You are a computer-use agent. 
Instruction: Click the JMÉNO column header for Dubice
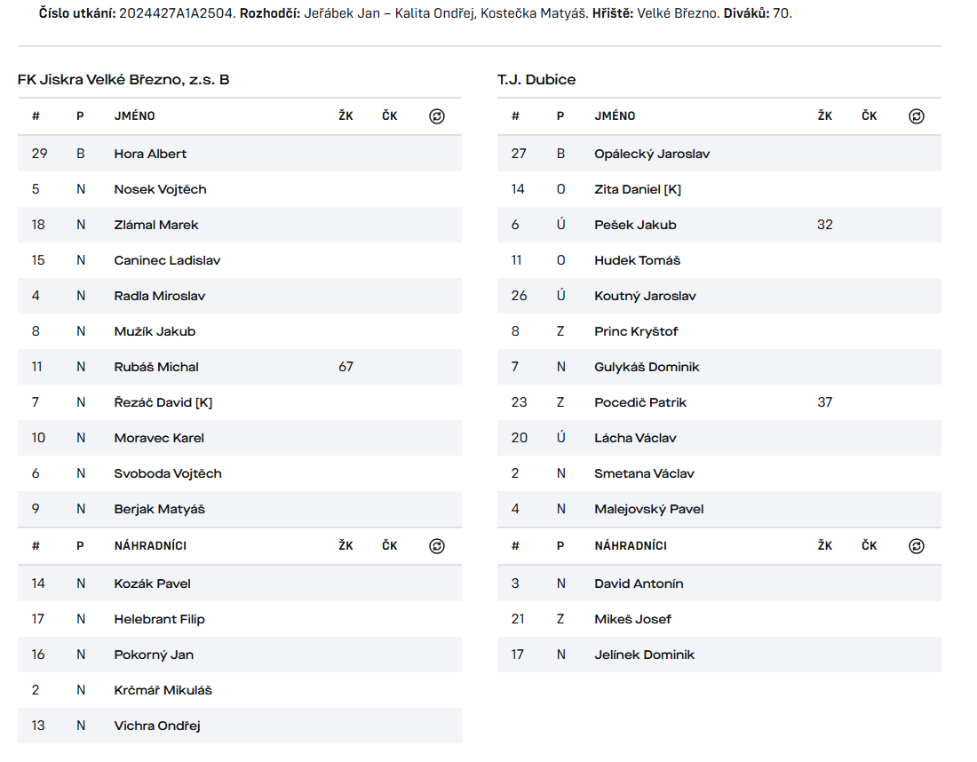(x=615, y=116)
